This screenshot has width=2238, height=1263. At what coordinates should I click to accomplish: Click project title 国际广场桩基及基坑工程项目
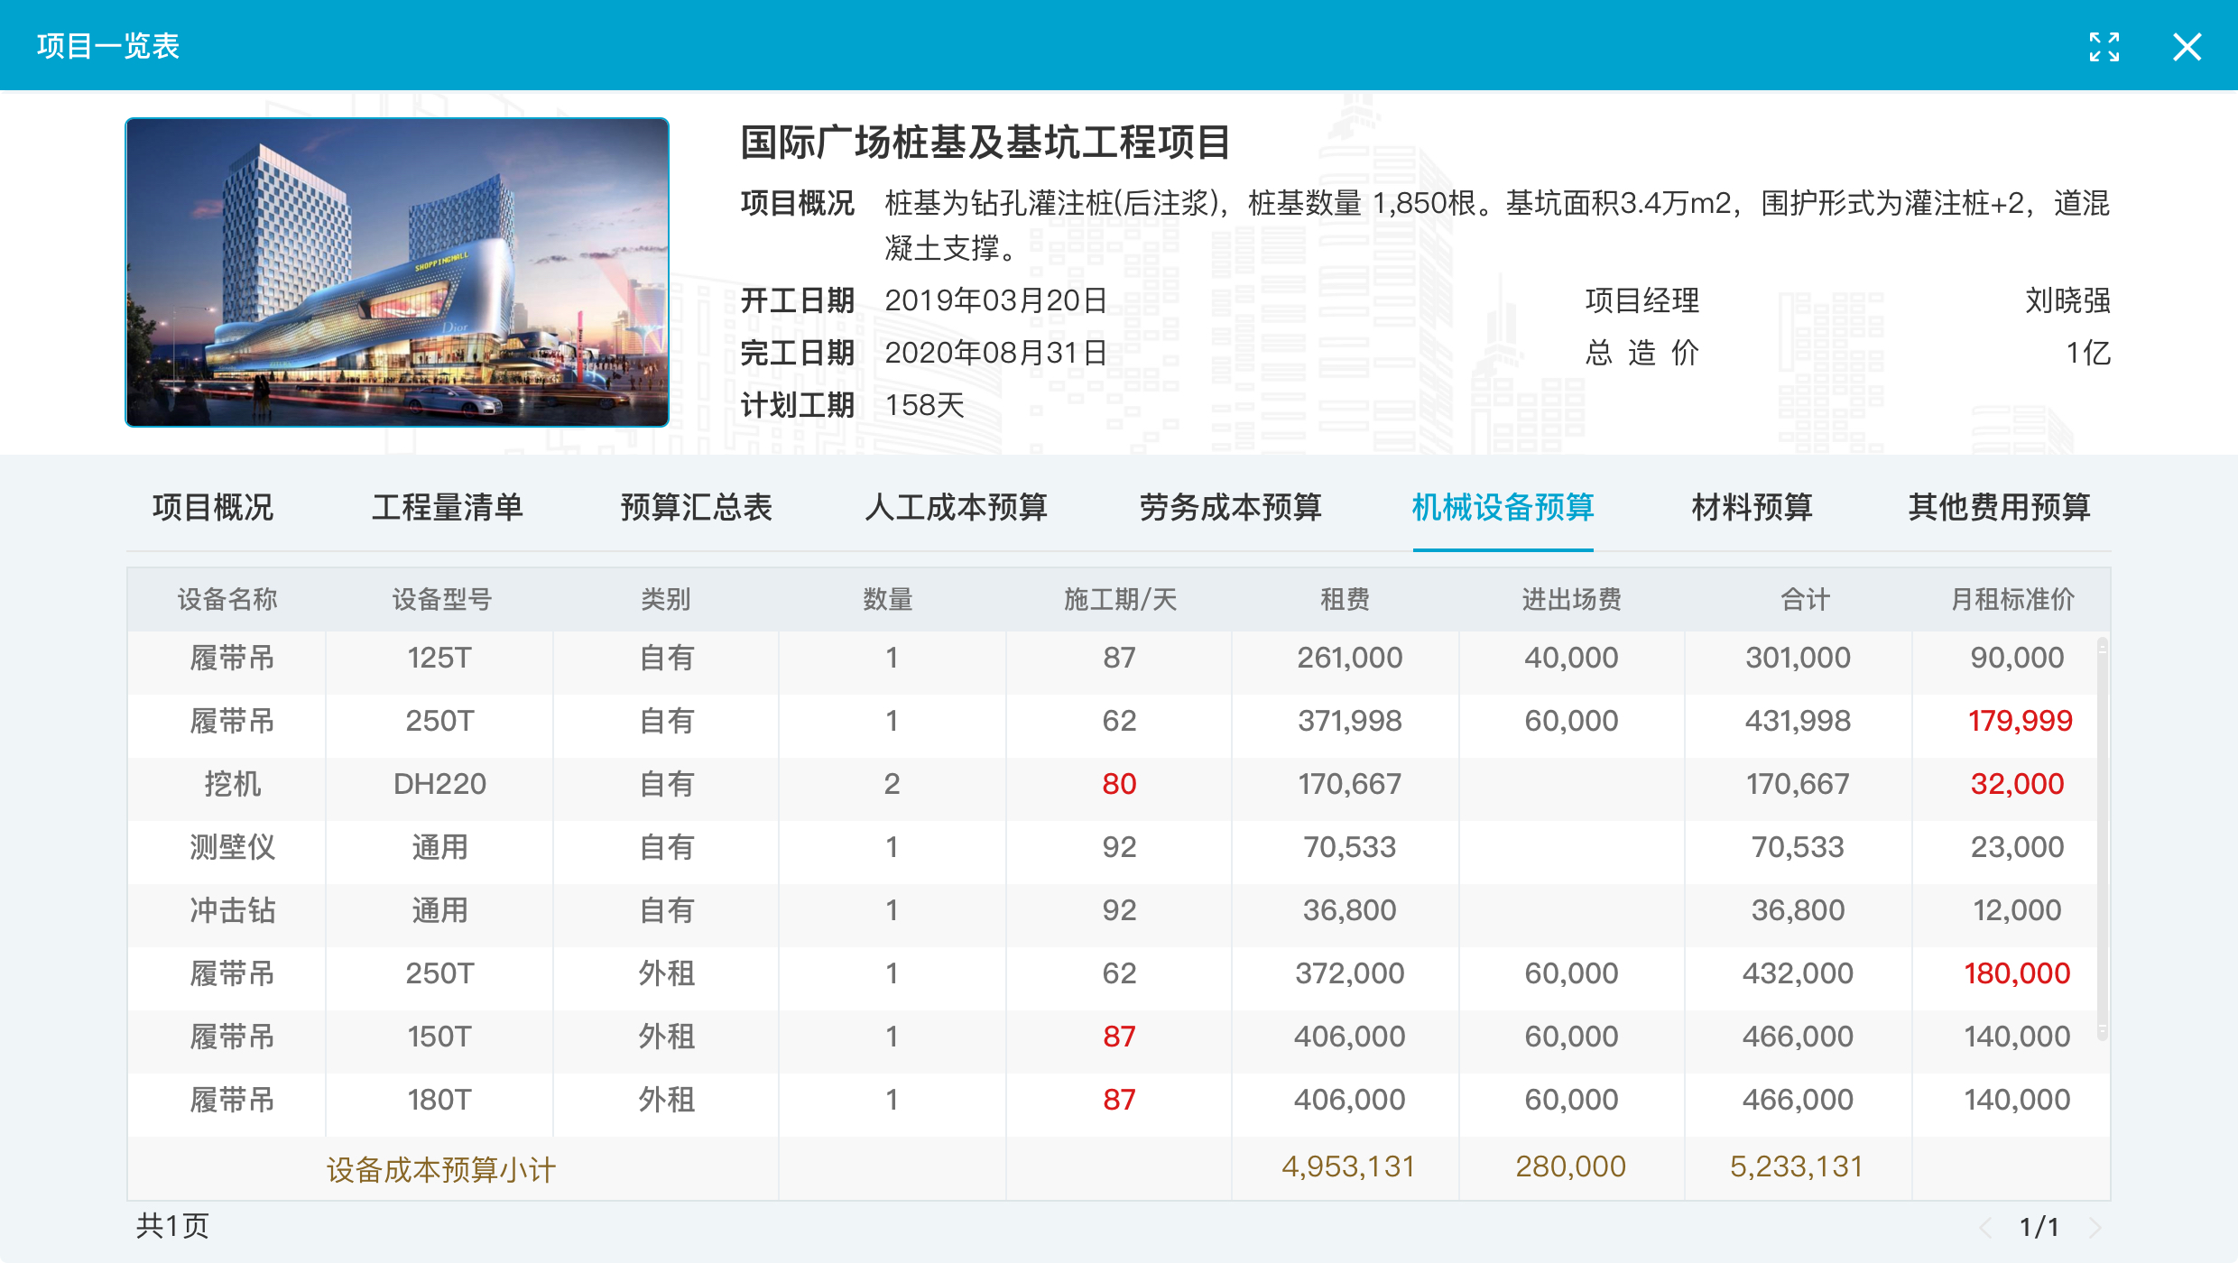click(985, 143)
